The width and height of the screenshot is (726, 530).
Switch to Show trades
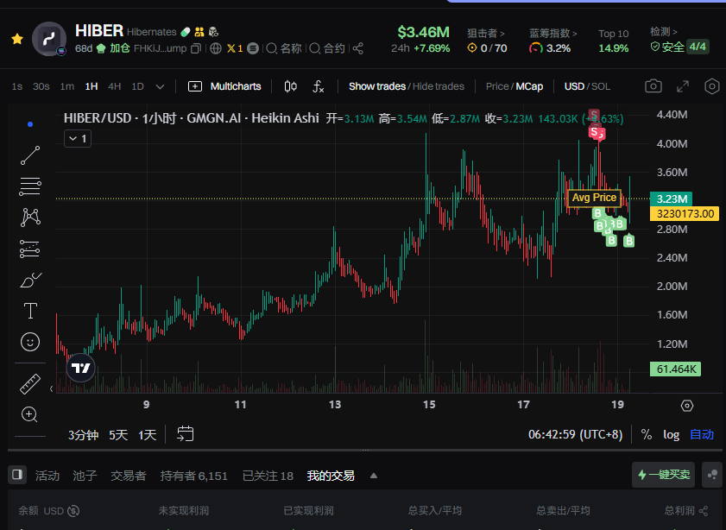(x=377, y=86)
